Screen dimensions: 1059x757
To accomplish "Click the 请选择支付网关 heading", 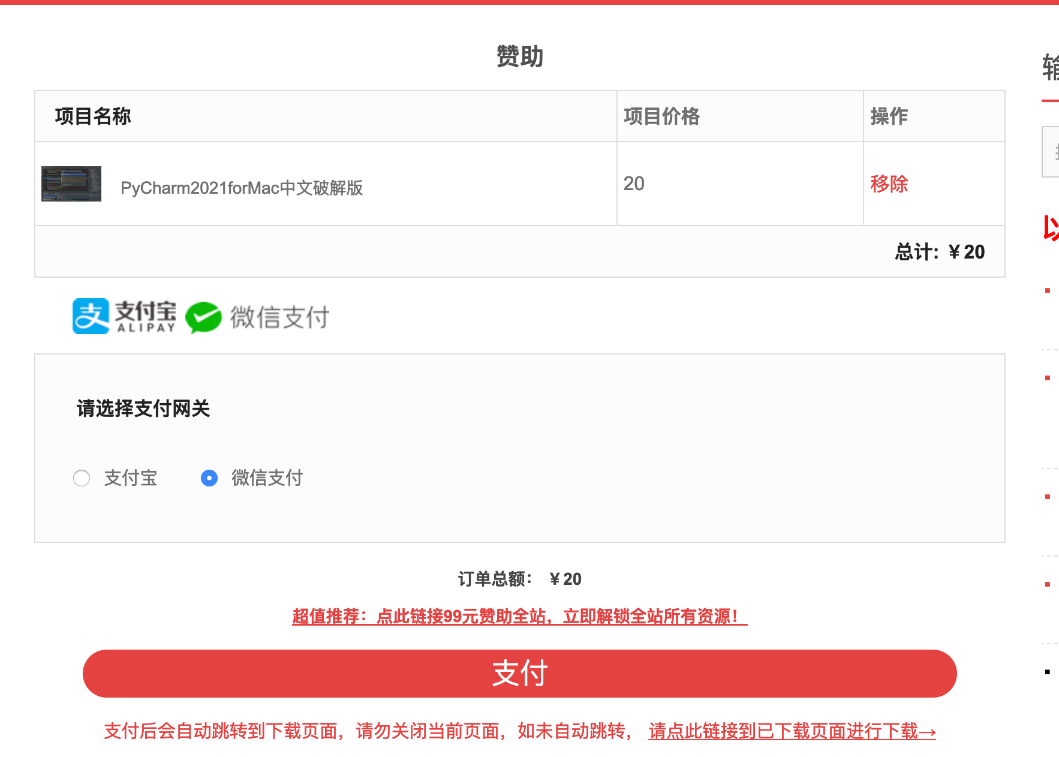I will (x=143, y=408).
